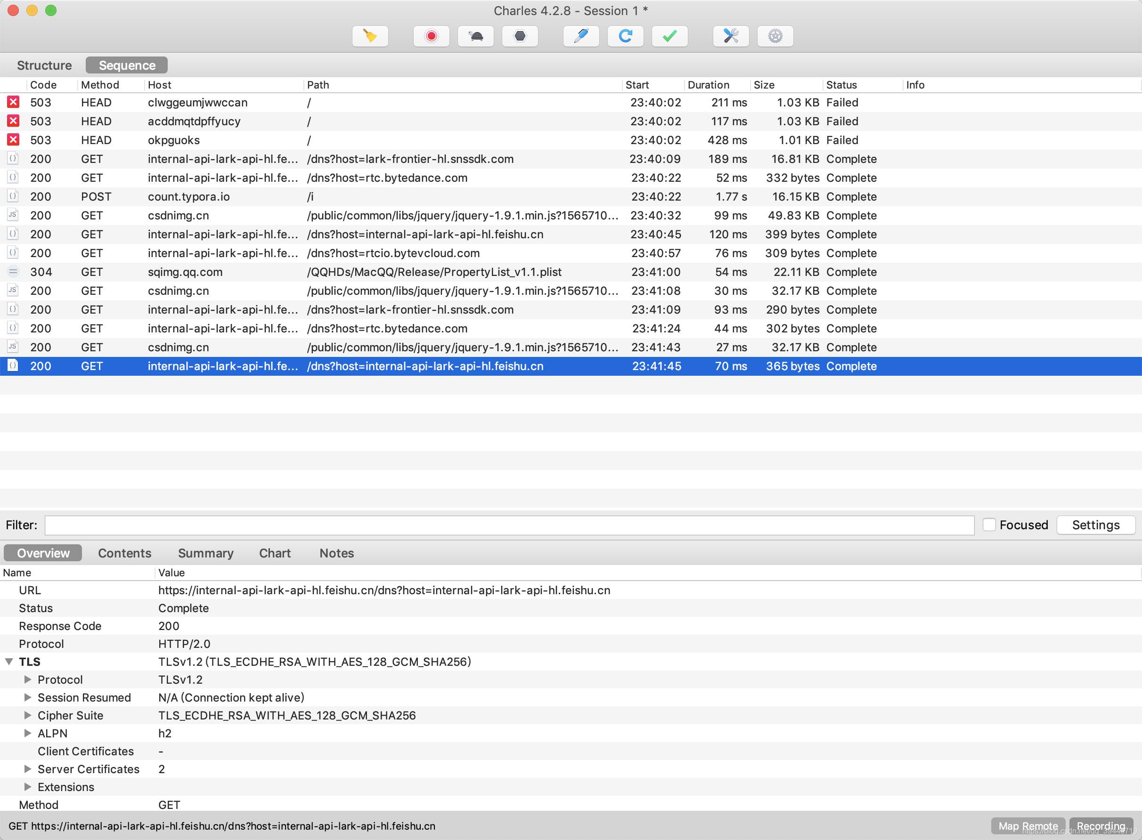Screen dimensions: 1142x840
Task: Expand the Session Resumed row
Action: click(28, 697)
